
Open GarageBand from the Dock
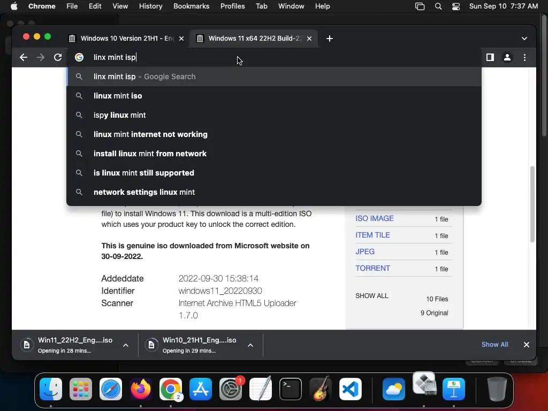[x=321, y=389]
